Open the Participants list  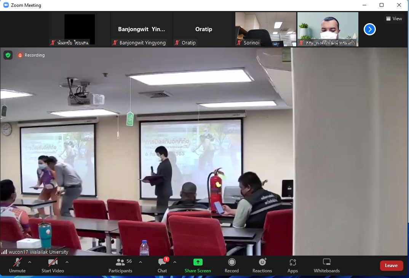click(120, 265)
